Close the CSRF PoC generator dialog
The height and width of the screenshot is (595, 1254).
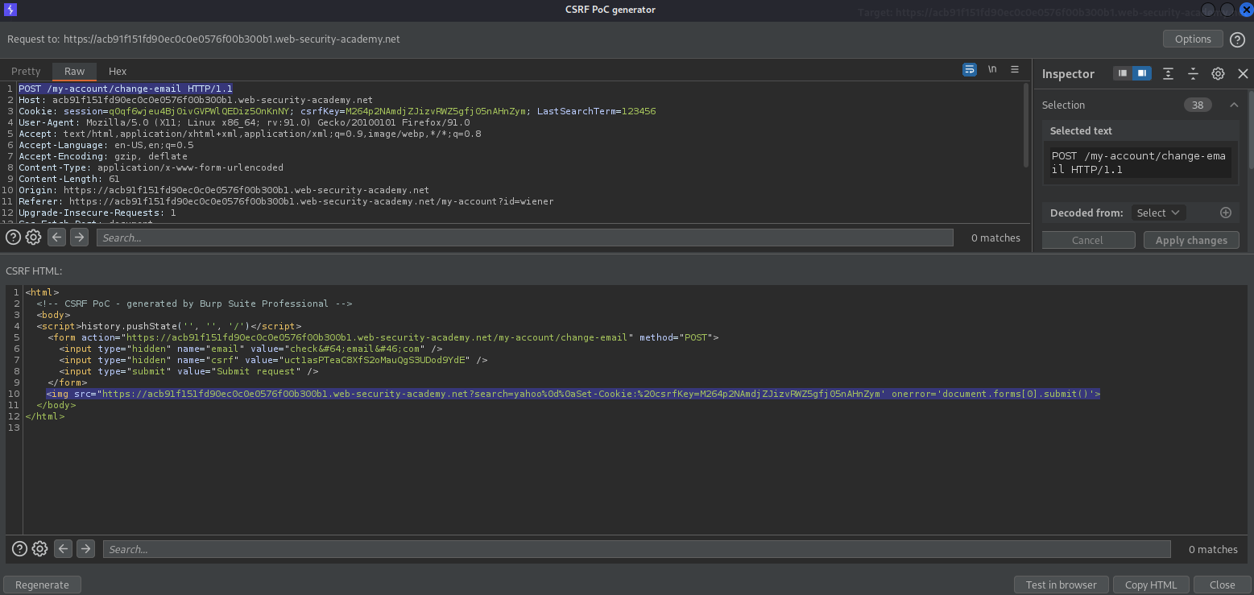1222,585
